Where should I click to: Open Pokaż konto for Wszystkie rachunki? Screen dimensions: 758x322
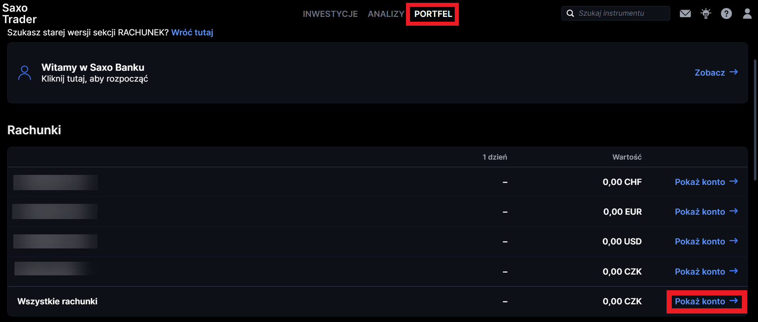point(700,301)
